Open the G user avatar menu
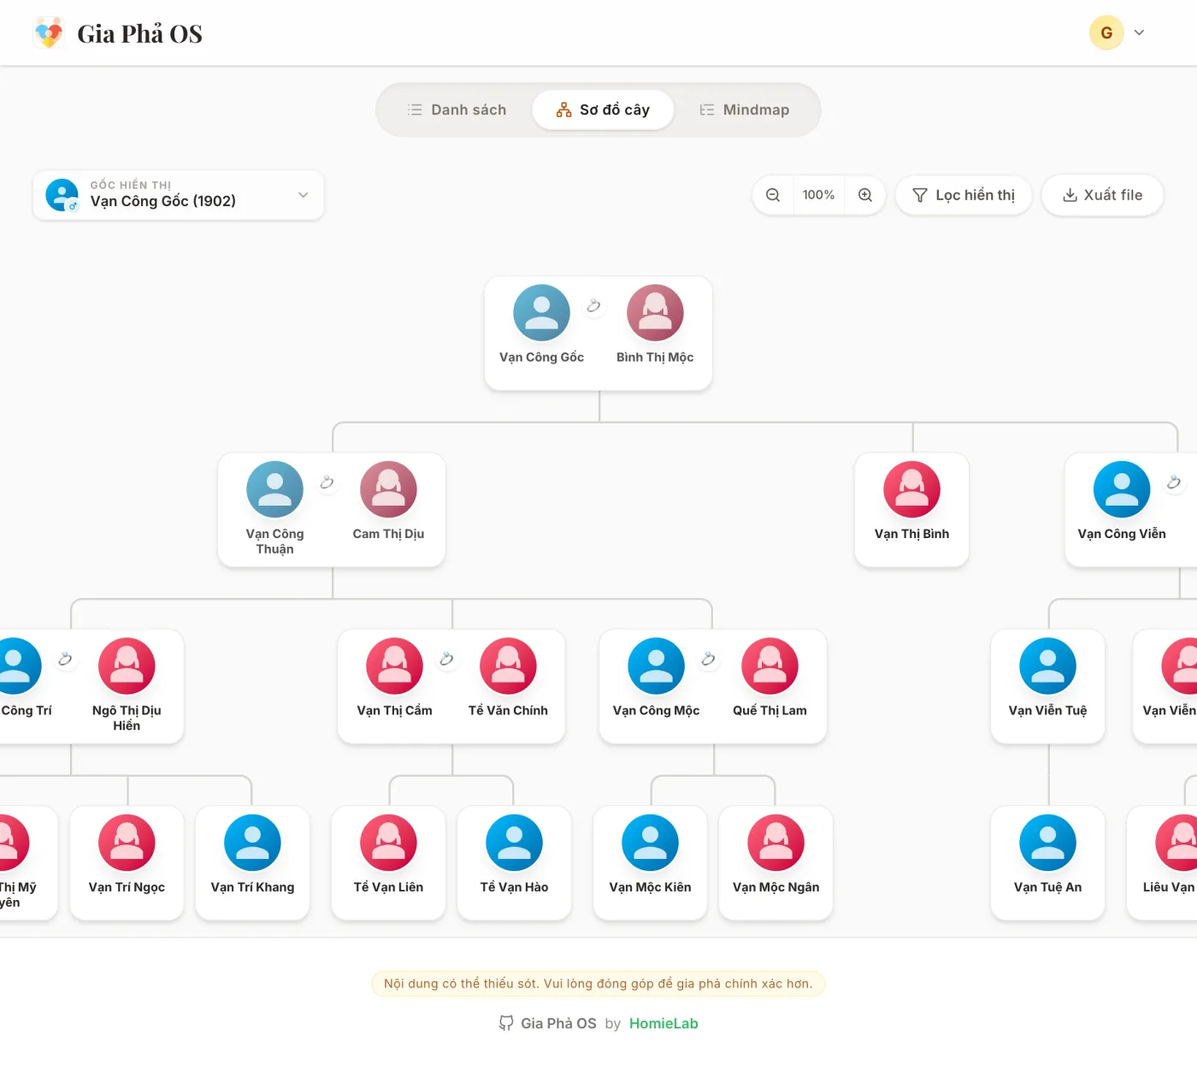 [1106, 33]
